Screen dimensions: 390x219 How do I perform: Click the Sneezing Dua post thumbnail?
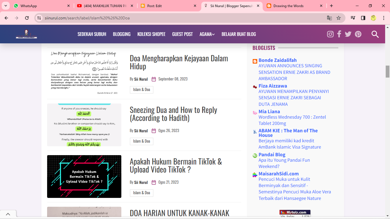click(84, 125)
